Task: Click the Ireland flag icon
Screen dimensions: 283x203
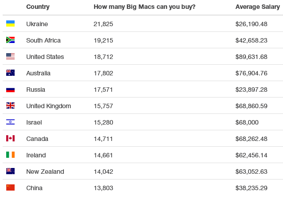Action: point(10,155)
